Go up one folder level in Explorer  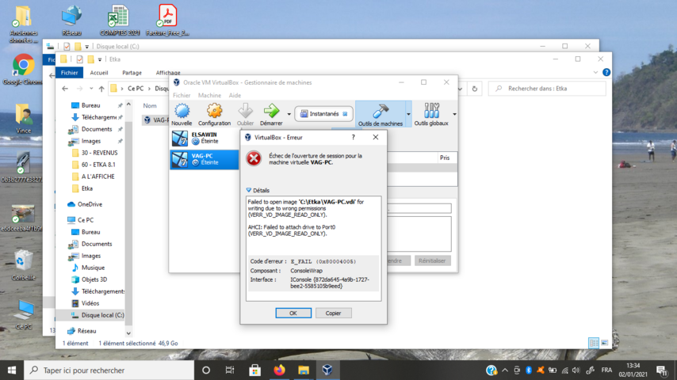click(101, 89)
